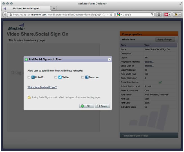Check the Facebook checkbox
Screen dimensions: 184x152
pyautogui.click(x=83, y=77)
